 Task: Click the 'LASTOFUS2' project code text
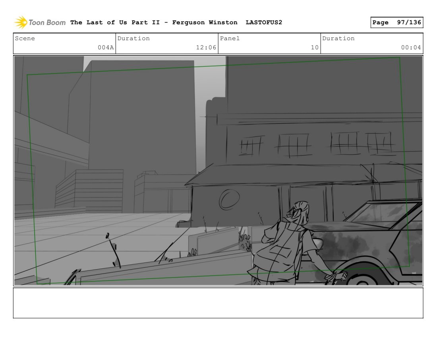point(264,22)
